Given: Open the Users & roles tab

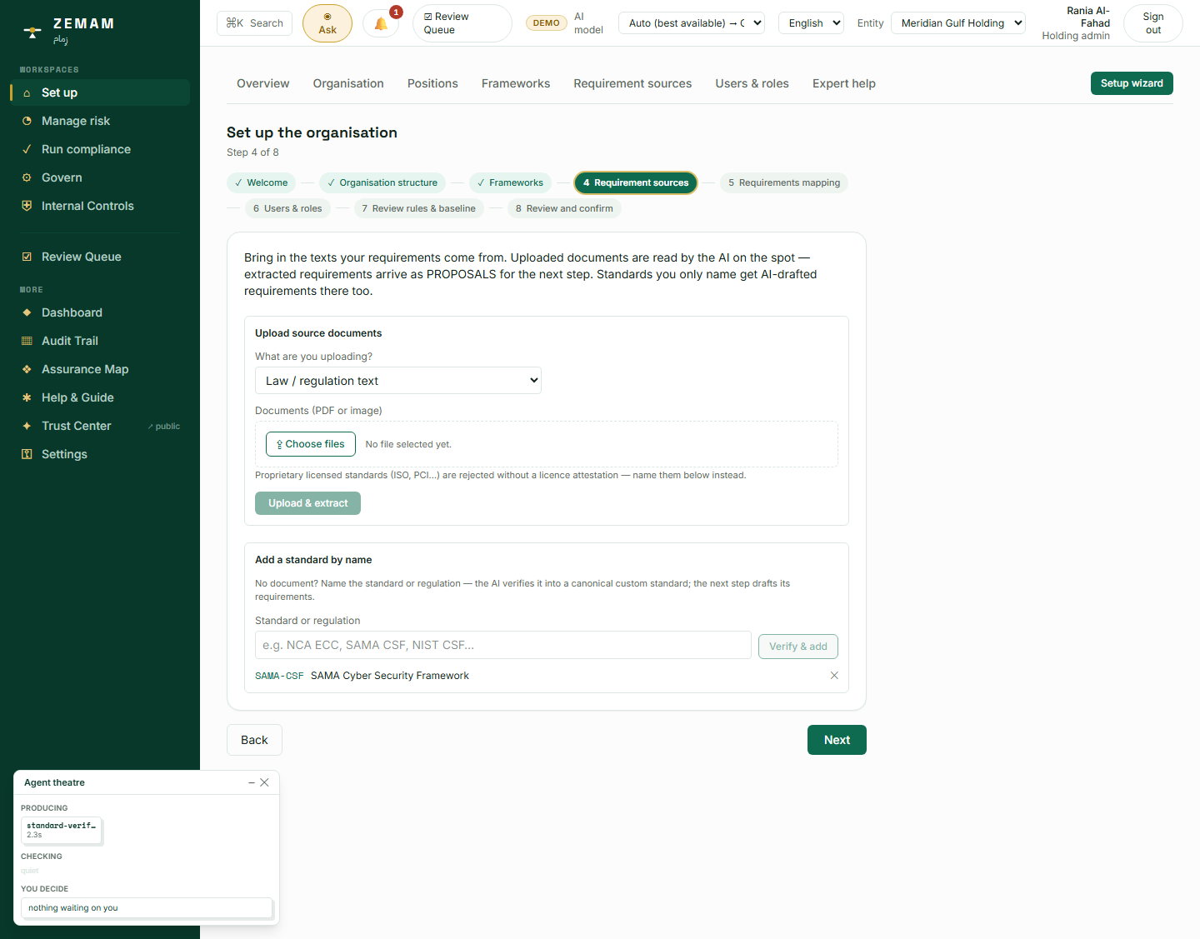Looking at the screenshot, I should point(752,83).
